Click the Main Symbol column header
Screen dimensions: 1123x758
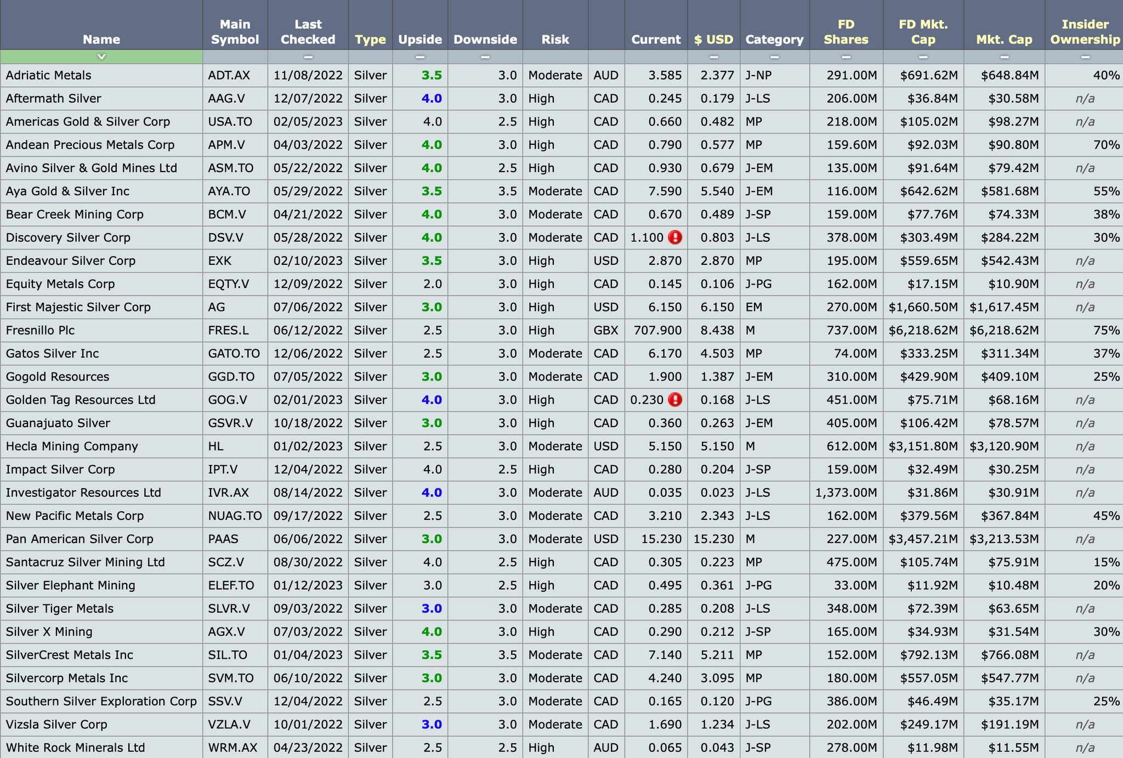coord(235,32)
